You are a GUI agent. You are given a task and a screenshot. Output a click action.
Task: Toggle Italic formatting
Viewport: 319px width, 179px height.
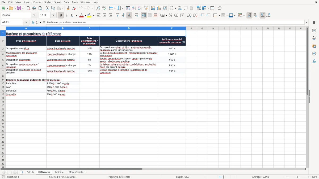[x=66, y=15]
